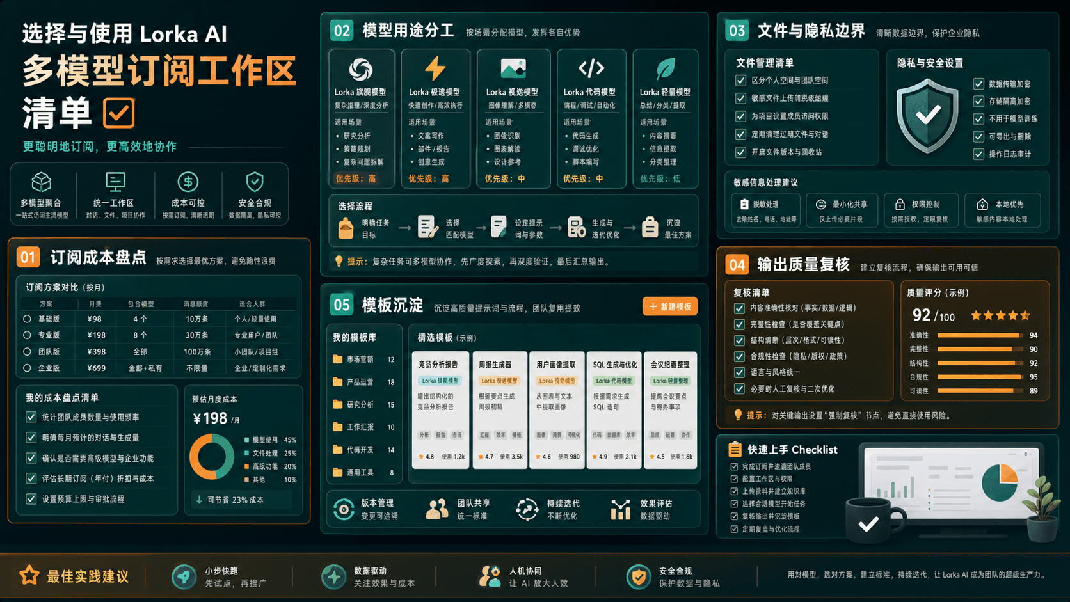Open the 工作汇报 template folder
The image size is (1070, 602).
pos(363,427)
